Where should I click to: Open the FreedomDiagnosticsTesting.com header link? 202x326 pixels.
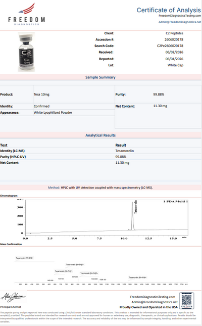coord(180,16)
